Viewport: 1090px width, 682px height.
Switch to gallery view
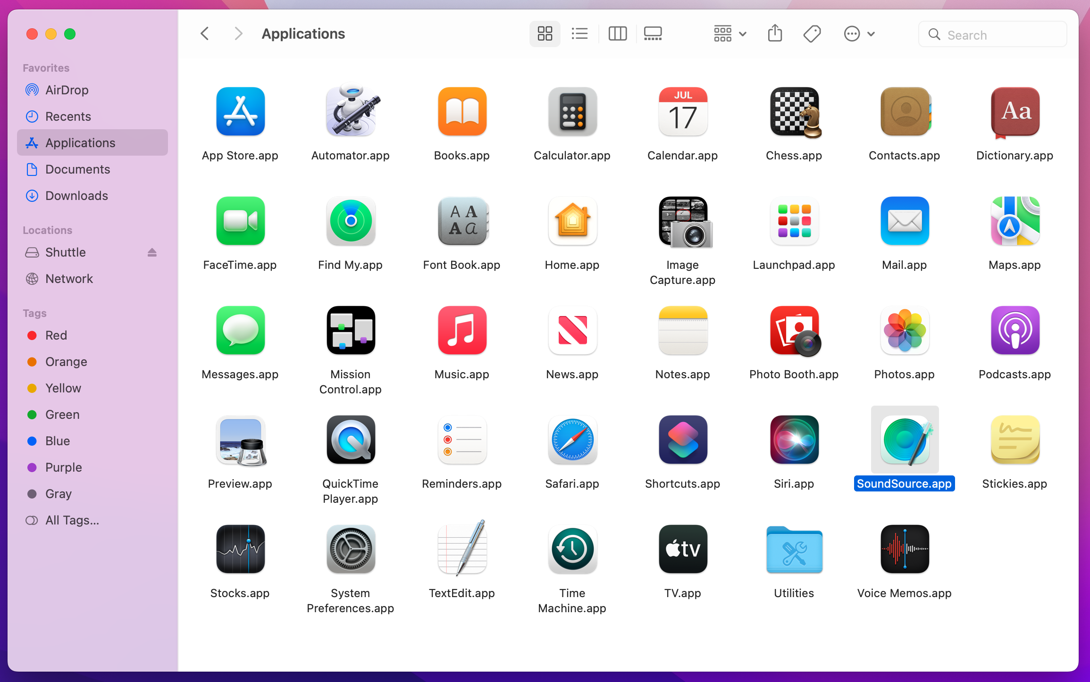[x=653, y=34]
